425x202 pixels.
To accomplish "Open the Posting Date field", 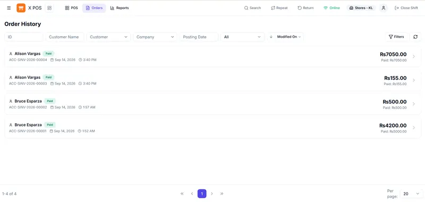I will 199,37.
